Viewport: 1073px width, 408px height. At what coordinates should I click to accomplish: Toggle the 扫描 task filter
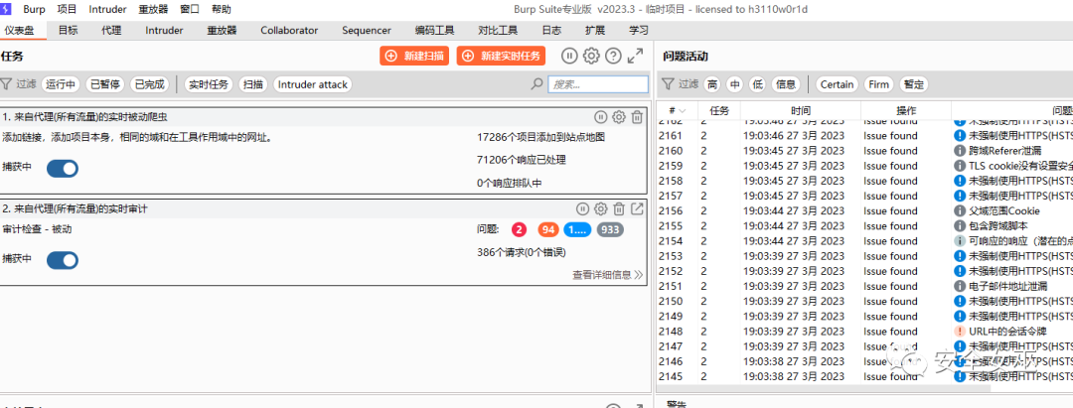point(254,84)
